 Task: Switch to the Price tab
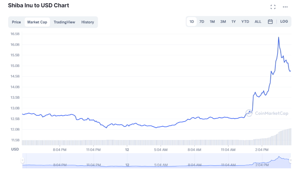[x=16, y=22]
